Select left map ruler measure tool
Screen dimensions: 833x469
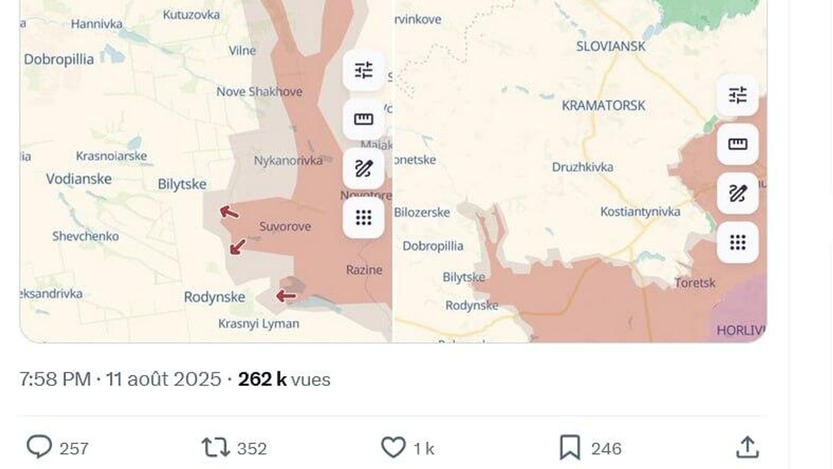point(364,119)
